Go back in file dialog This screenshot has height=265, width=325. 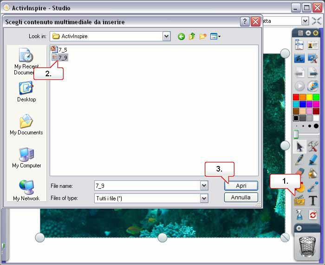(181, 37)
